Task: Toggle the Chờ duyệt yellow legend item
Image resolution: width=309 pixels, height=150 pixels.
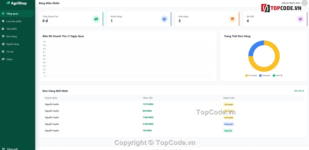Action: click(251, 75)
